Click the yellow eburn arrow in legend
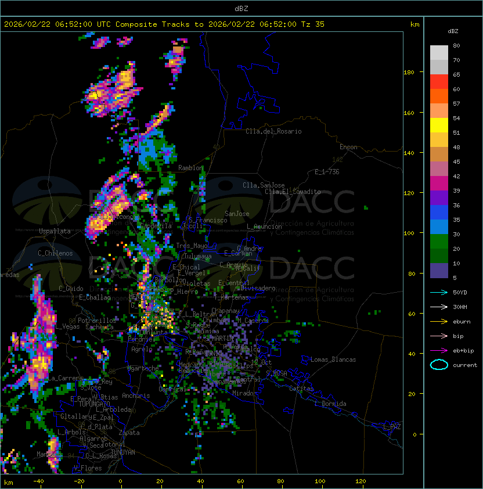 [439, 322]
